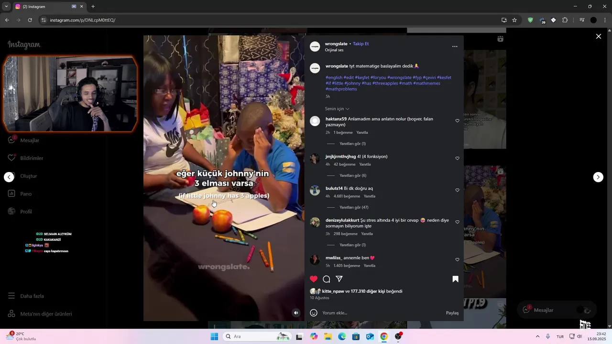Screen dimensions: 612x344
Task: Open 'Meta'nın diğer ürünleri' in sidebar
Action: click(x=40, y=314)
